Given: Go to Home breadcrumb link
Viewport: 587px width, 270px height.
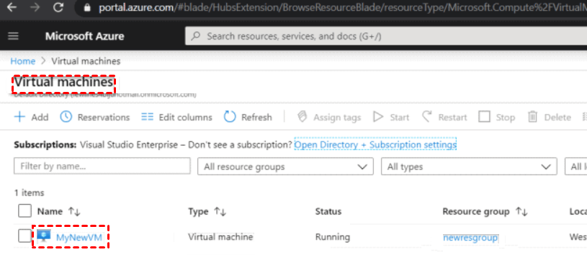Looking at the screenshot, I should (x=23, y=61).
